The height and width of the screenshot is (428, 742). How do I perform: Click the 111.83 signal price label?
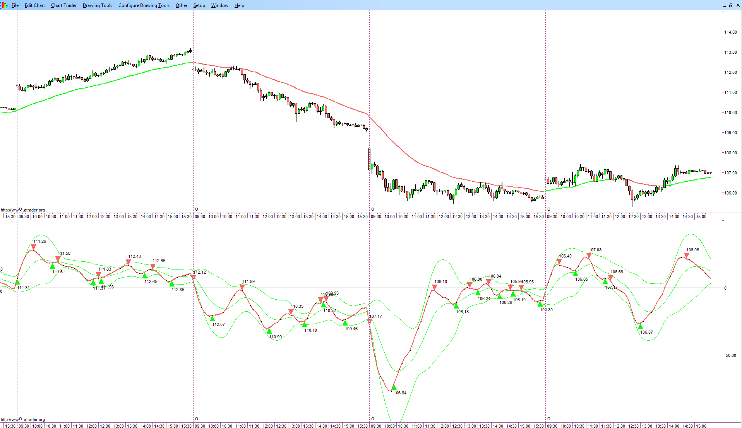coord(105,269)
